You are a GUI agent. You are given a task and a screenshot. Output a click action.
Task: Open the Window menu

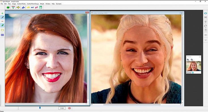[48, 4]
